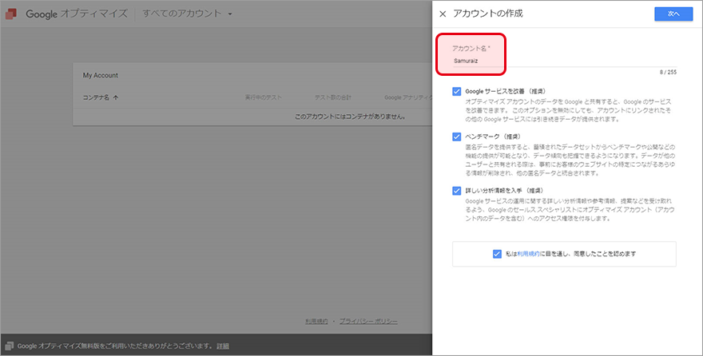Click the 次へ button
This screenshot has height=356, width=703.
[x=673, y=14]
